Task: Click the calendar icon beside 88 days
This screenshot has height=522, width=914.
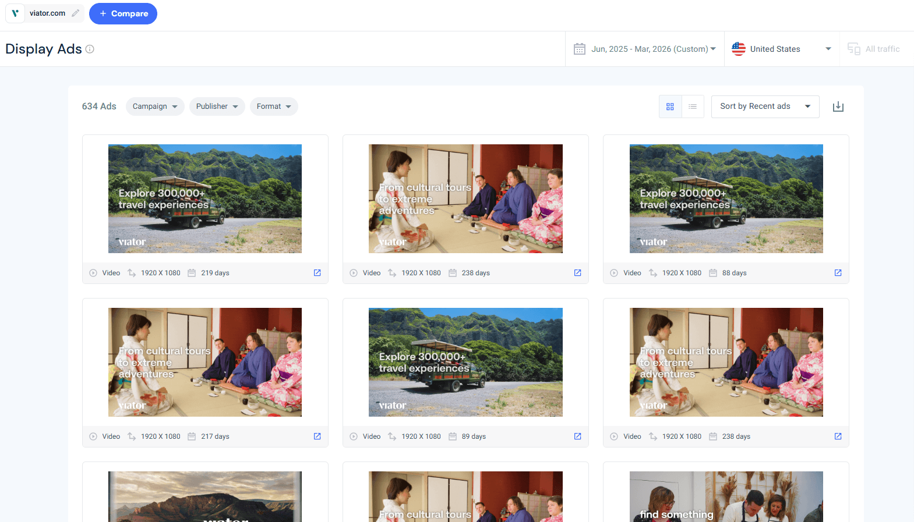Action: pos(713,273)
